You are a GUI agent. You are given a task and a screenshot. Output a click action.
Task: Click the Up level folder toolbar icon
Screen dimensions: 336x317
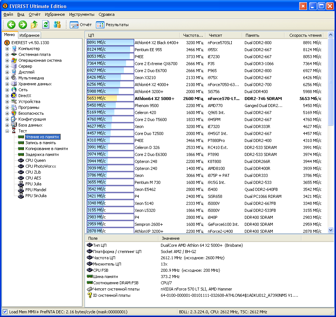34,25
